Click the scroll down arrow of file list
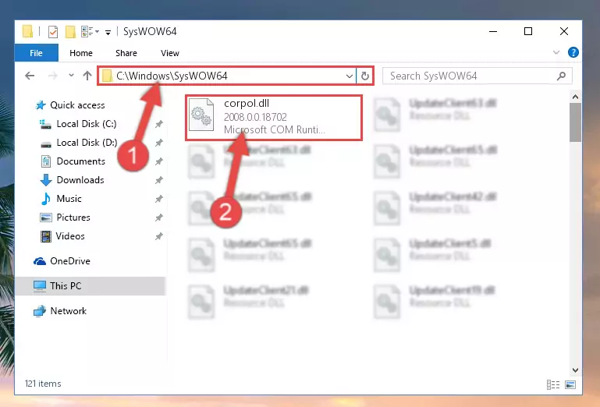The image size is (600, 407). (x=575, y=370)
